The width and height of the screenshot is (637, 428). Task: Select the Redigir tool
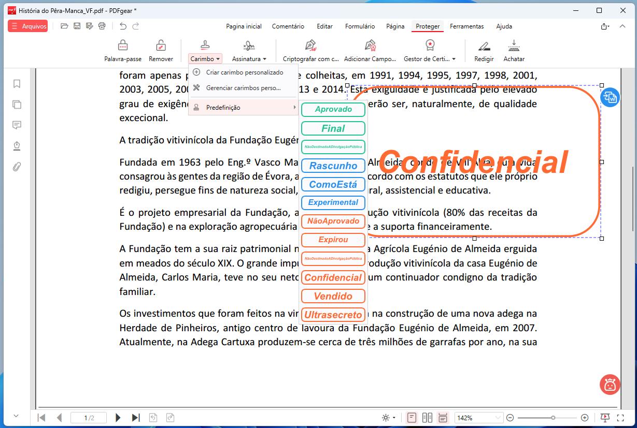484,46
